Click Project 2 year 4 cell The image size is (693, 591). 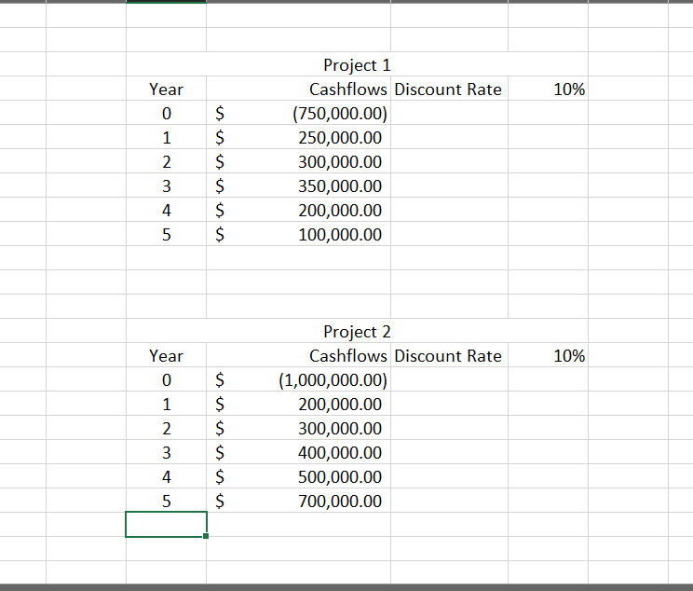(x=166, y=476)
